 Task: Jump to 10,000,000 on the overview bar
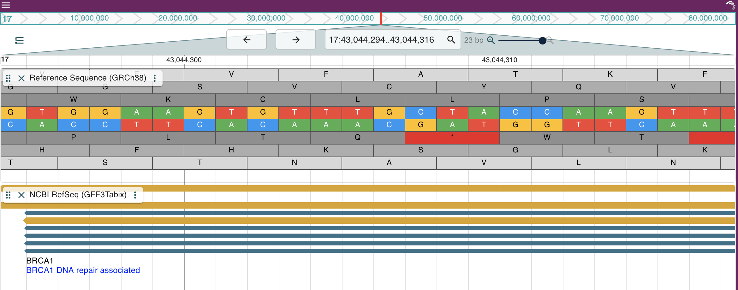89,18
